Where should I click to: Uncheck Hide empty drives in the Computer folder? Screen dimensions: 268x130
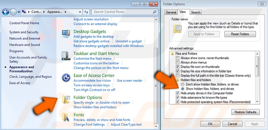pyautogui.click(x=177, y=93)
